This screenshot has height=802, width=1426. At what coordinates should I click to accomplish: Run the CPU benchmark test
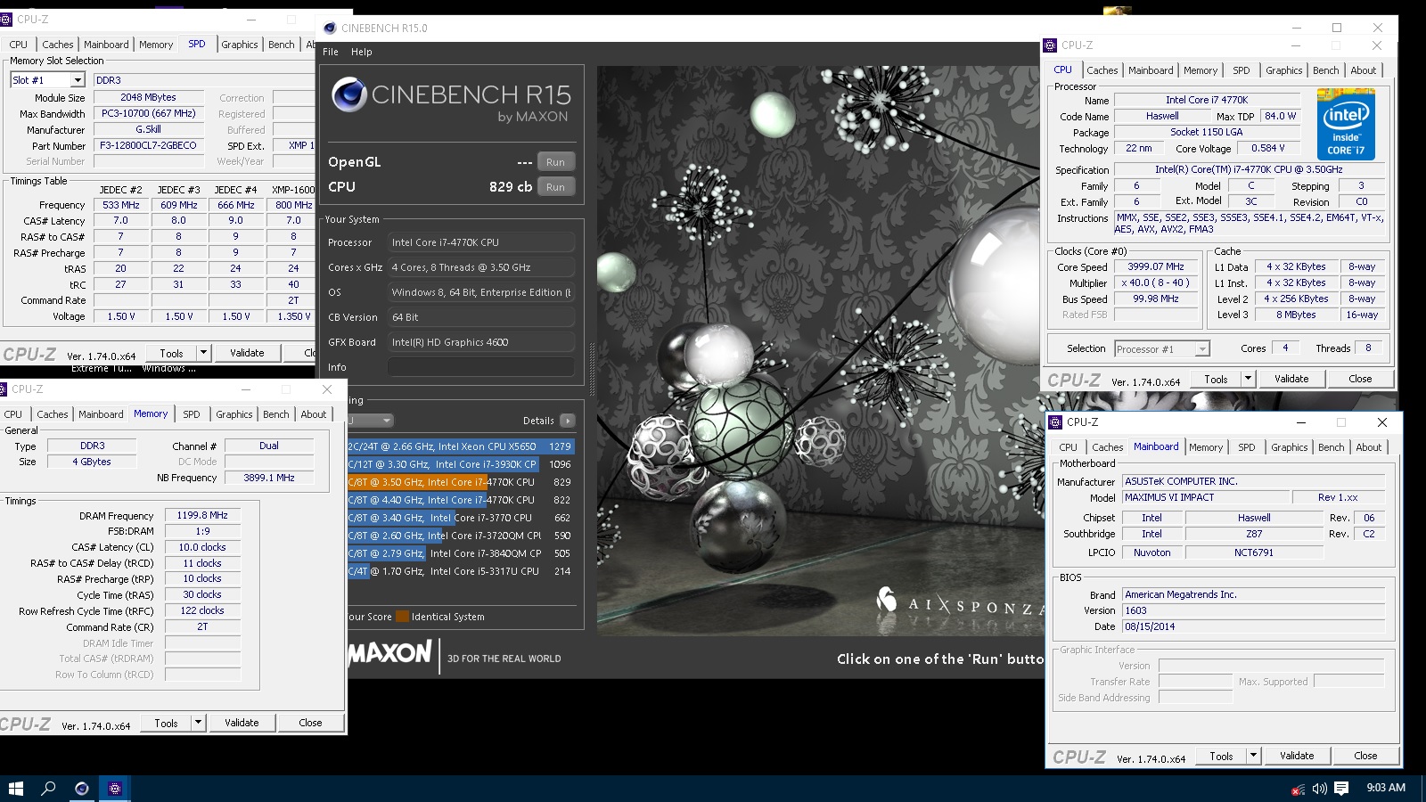click(x=556, y=187)
